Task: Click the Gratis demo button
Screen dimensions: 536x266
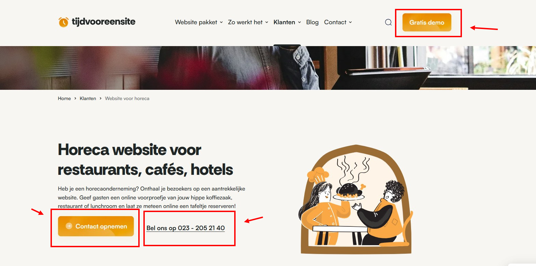Action: click(427, 22)
